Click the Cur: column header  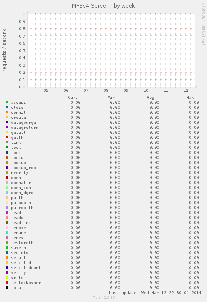[x=72, y=98]
